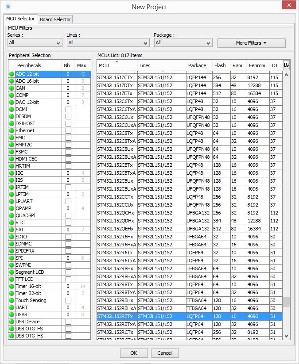Click green status dot beside QUADSPI

pos(12,216)
